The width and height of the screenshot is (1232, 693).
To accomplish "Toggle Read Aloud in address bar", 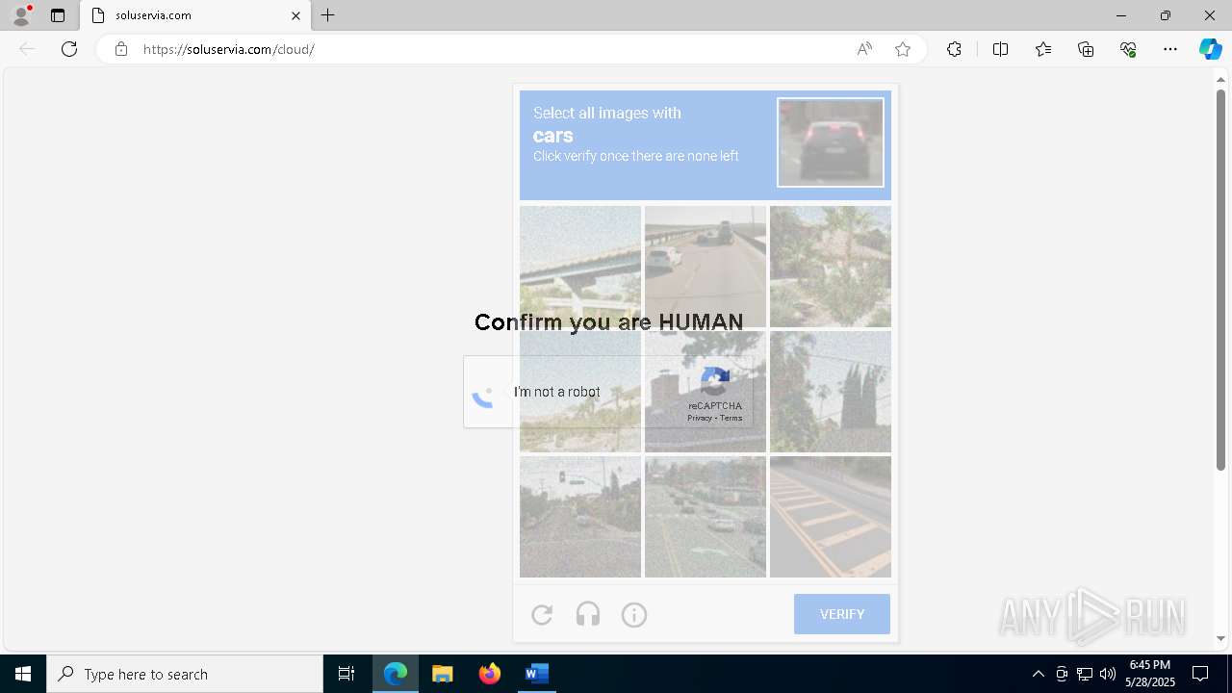I will click(864, 49).
